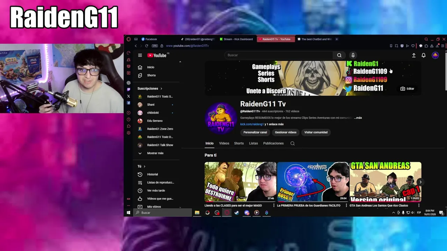The image size is (447, 251).
Task: Click the YouTube search input field
Action: click(x=278, y=55)
